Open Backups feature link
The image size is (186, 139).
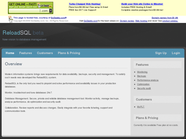(141, 76)
